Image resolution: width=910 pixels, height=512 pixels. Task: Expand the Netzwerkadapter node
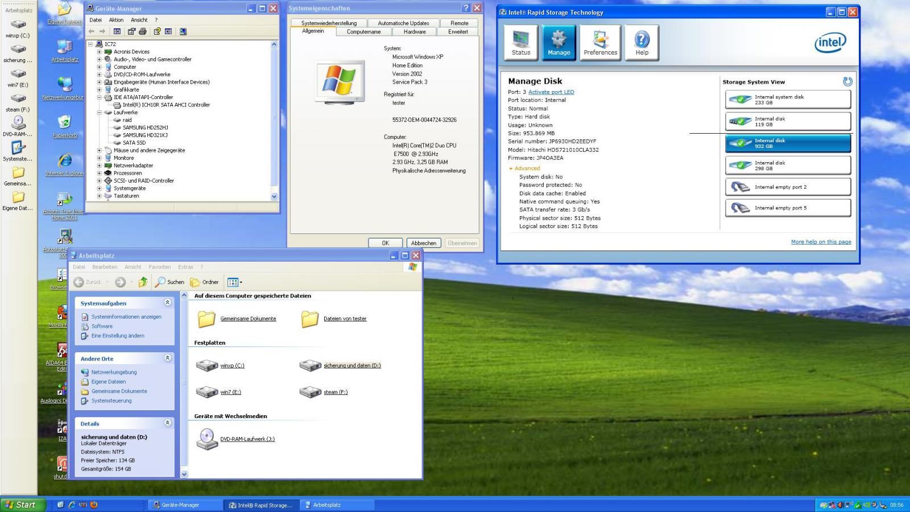coord(99,166)
